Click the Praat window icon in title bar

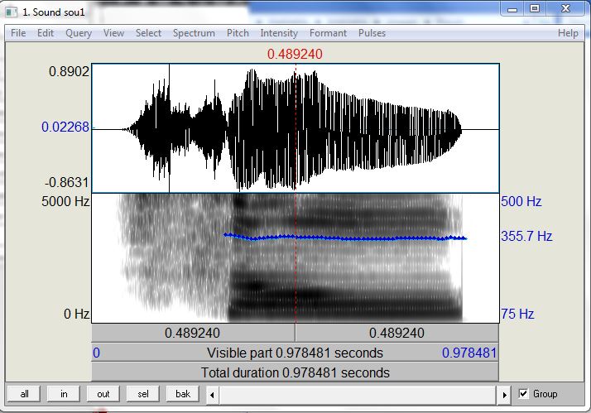11,12
